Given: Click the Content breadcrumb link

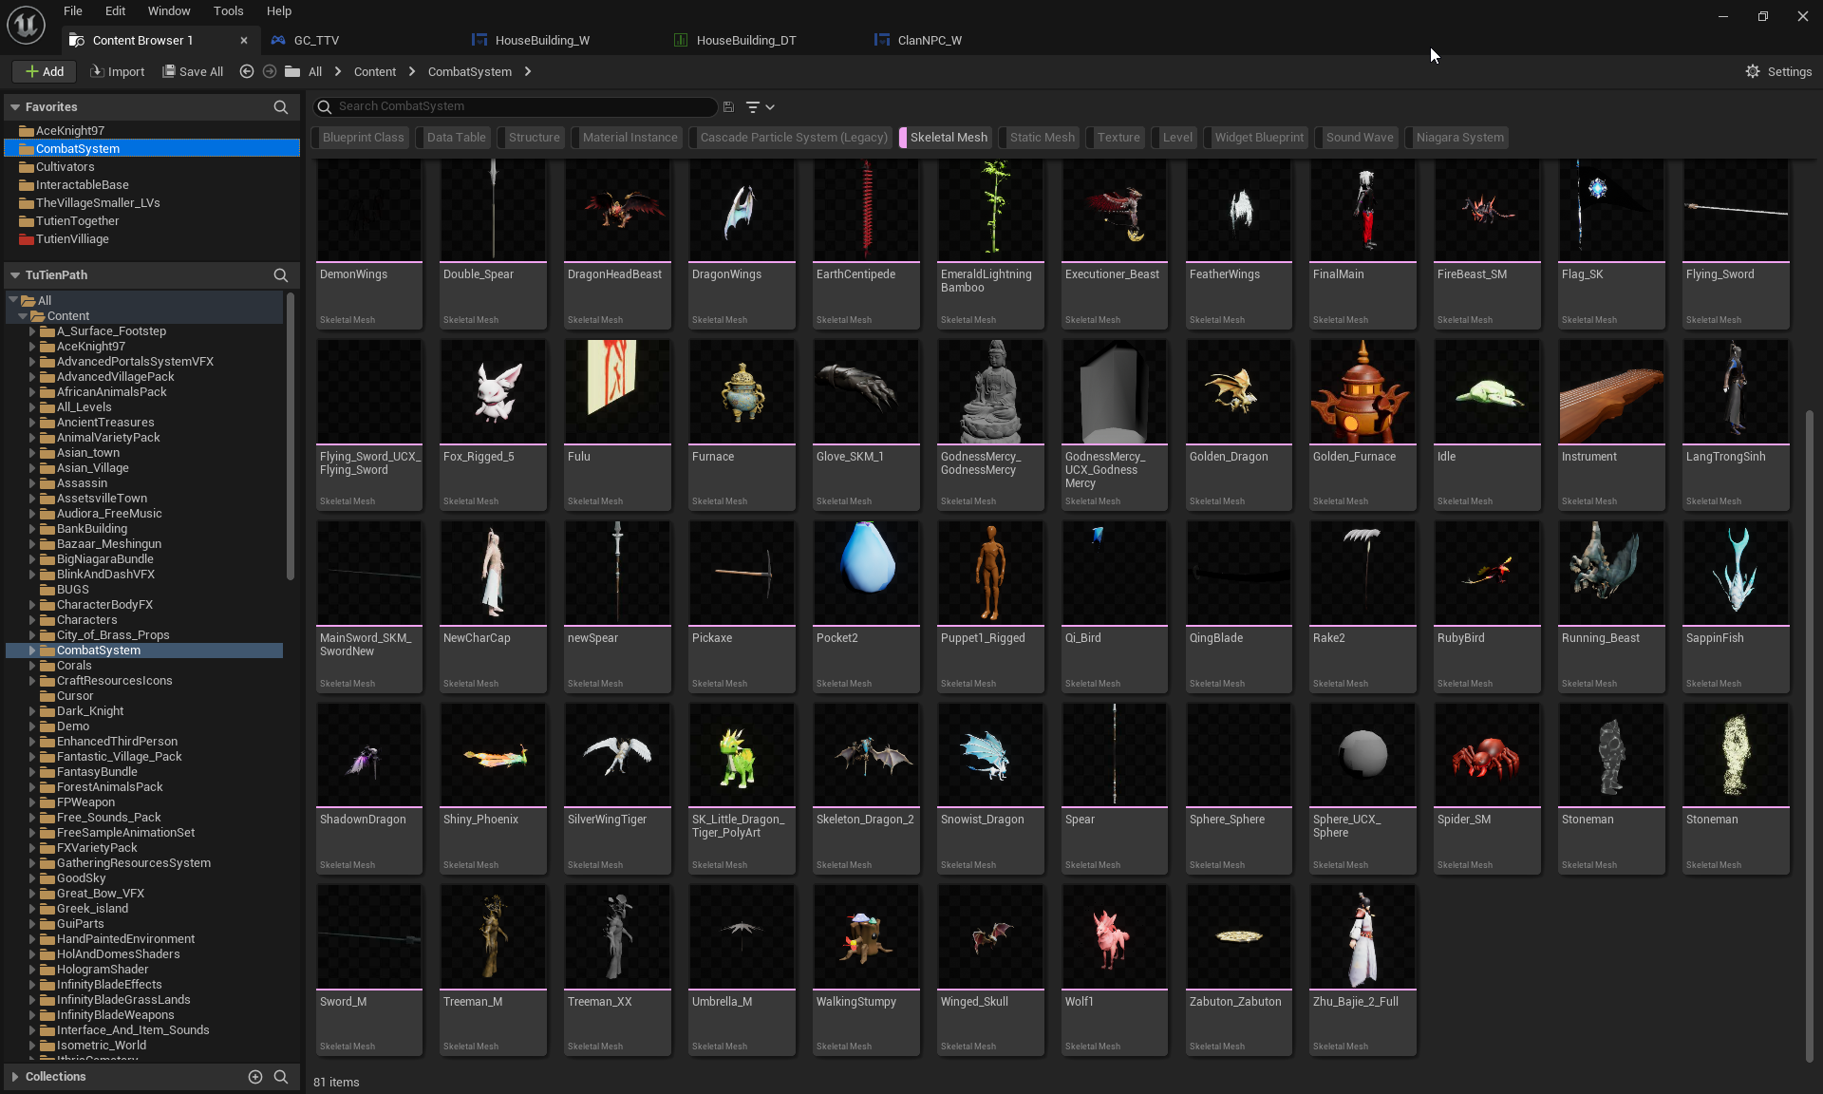Looking at the screenshot, I should [374, 71].
